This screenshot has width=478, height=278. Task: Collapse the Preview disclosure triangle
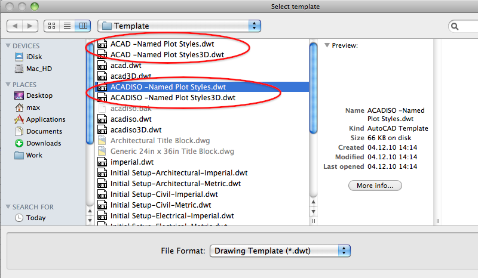(327, 45)
